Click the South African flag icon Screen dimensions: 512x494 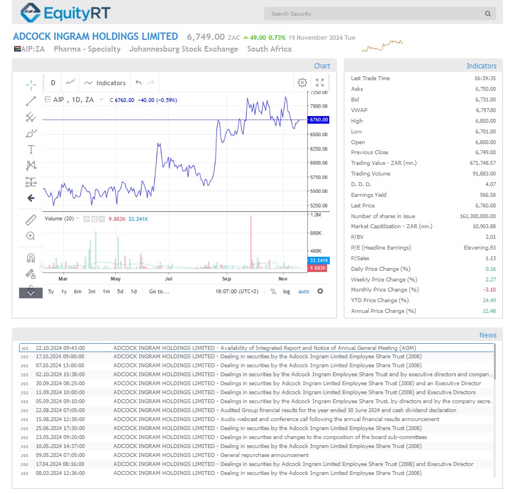(x=17, y=49)
